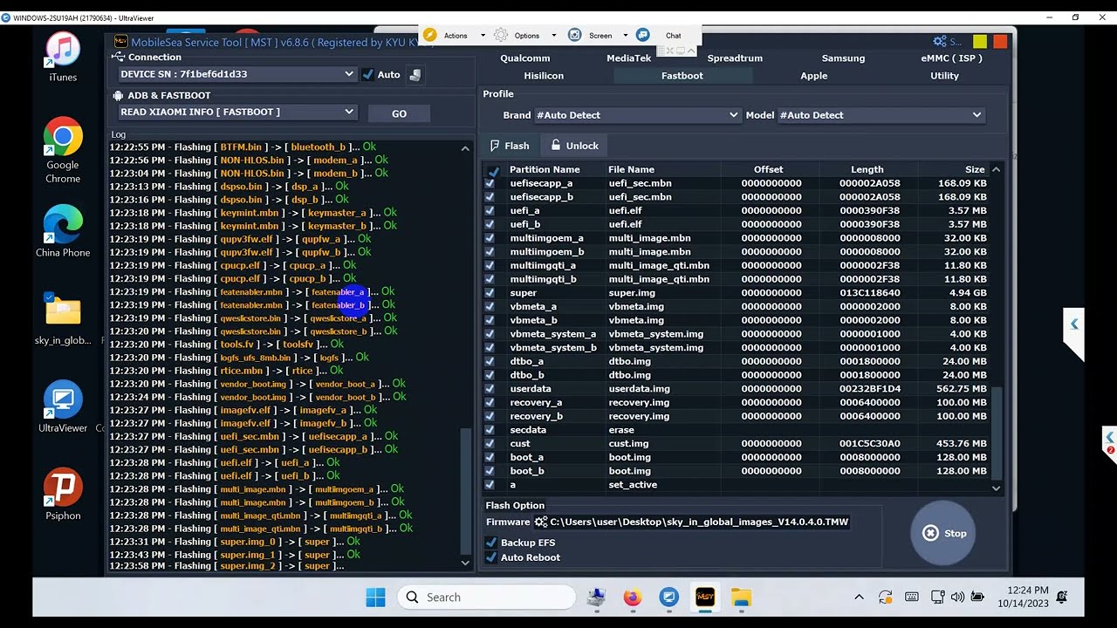Disable the Backup EFS option
Screen dimensions: 1117x628
pyautogui.click(x=490, y=543)
